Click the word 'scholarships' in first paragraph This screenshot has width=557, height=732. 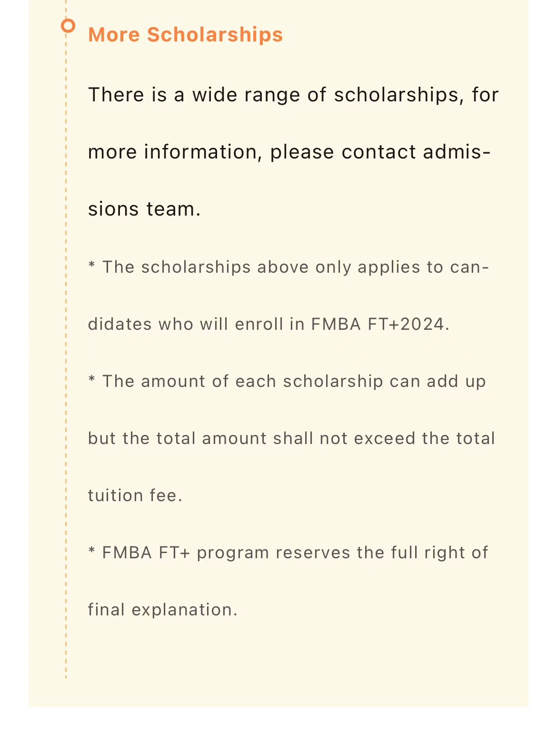click(396, 95)
